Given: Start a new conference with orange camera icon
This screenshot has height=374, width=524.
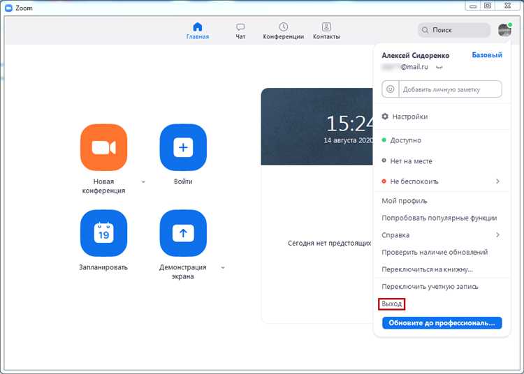Looking at the screenshot, I should point(103,147).
